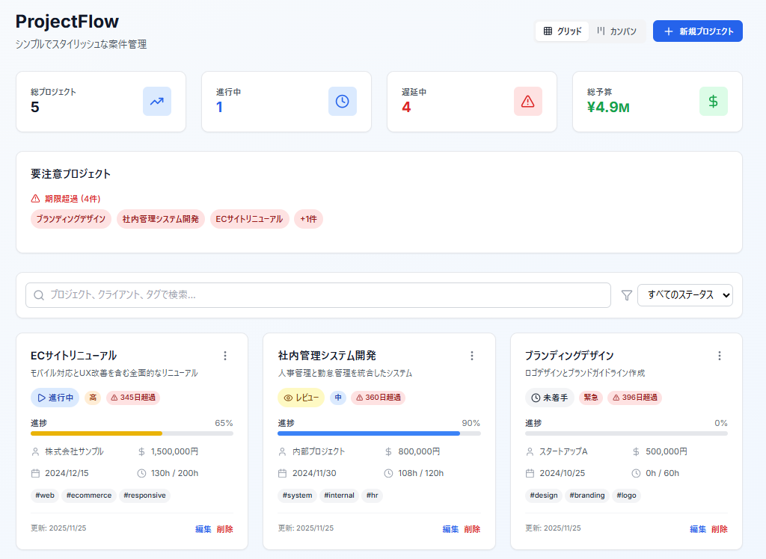The height and width of the screenshot is (559, 766).
Task: Click the project search input field
Action: 318,295
